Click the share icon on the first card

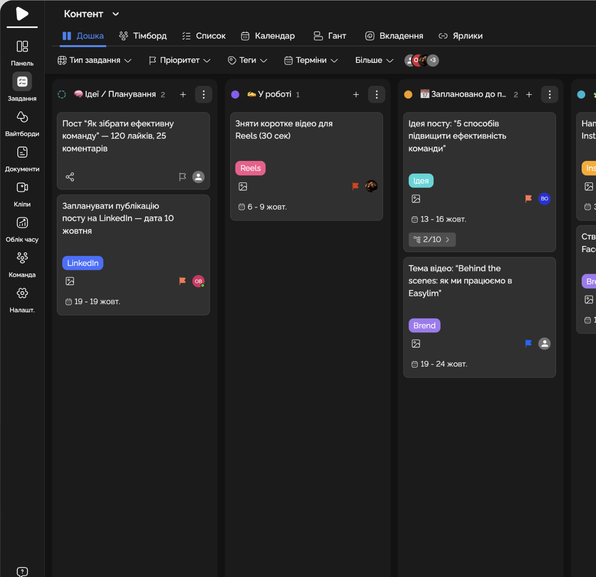(70, 177)
